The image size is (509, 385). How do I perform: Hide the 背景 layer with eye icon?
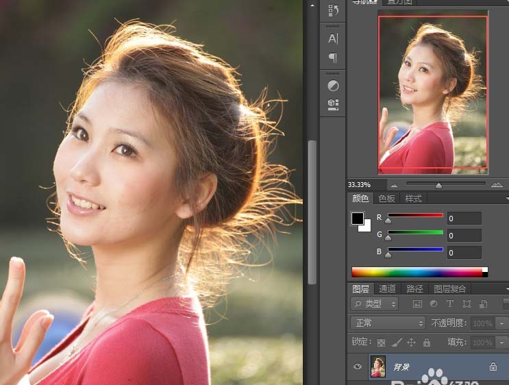(x=357, y=367)
